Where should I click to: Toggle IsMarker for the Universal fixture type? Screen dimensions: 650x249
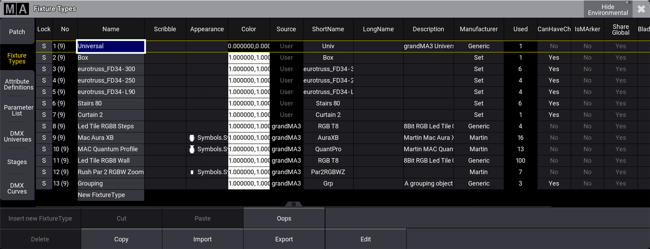[x=587, y=46]
